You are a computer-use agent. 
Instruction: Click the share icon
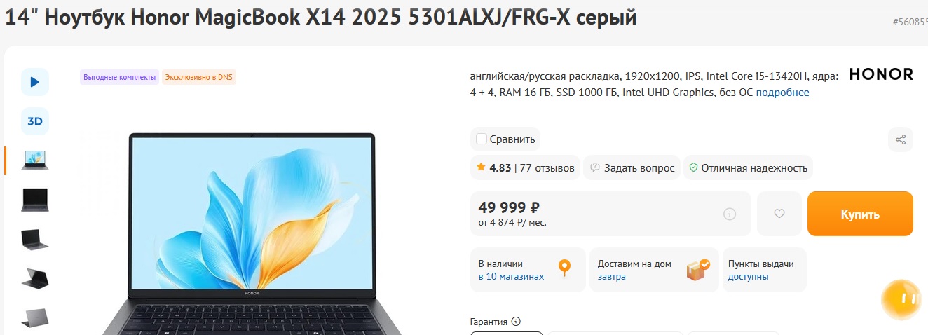(901, 139)
